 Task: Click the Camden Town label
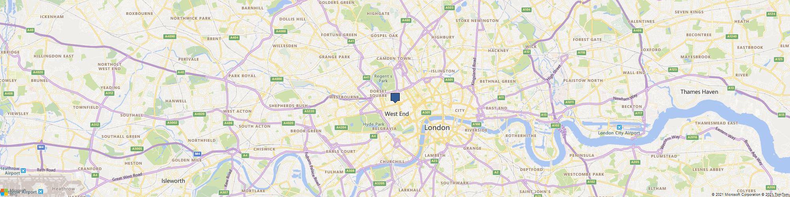[394, 58]
